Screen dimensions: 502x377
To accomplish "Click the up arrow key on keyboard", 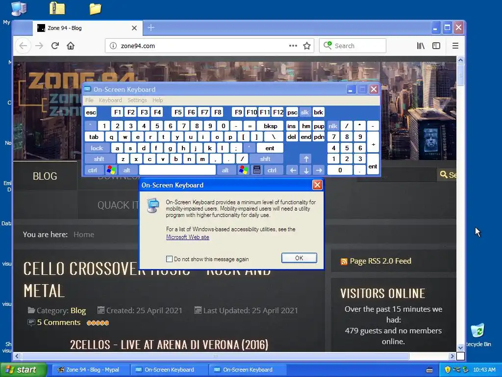I will pos(306,159).
